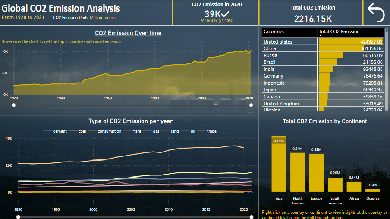Click the Total CO2 Emission column header
390x219 pixels.
[x=339, y=32]
